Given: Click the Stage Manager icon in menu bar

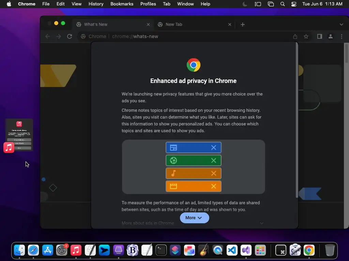Looking at the screenshot, I should (258, 4).
